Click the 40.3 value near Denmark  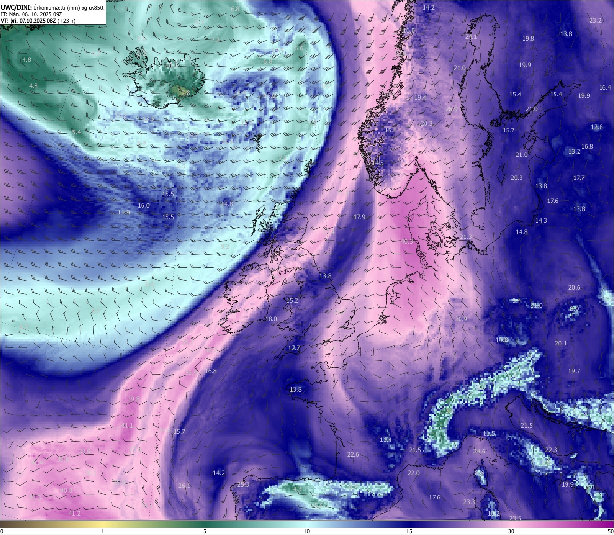[406, 241]
